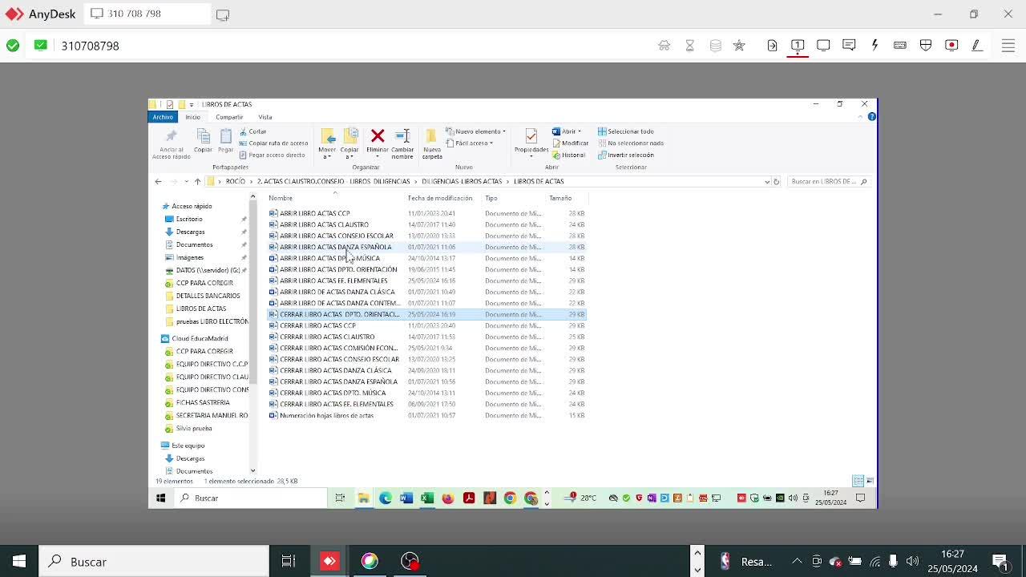
Task: Open the AnyDesk whiteboard pencil icon
Action: (977, 46)
